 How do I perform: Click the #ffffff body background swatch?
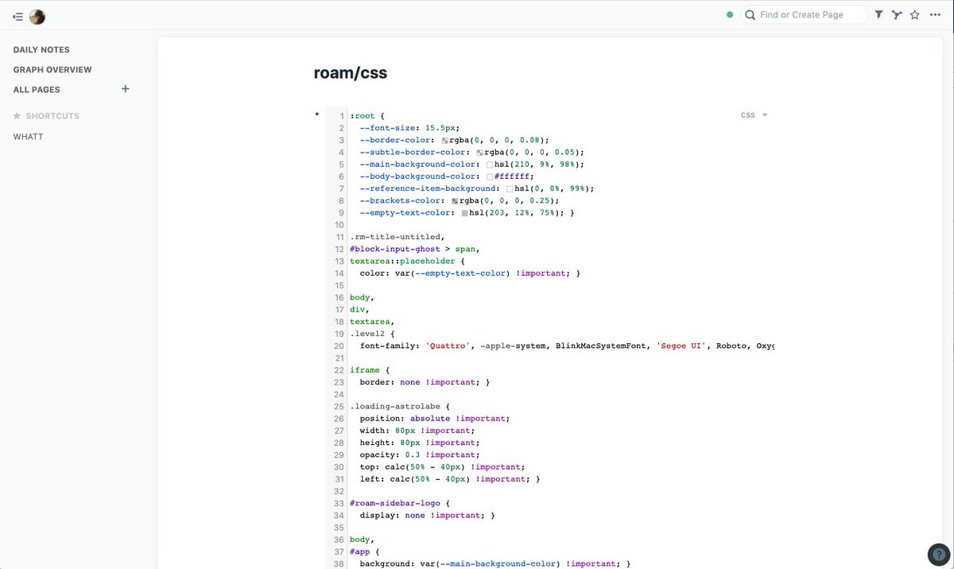click(490, 176)
